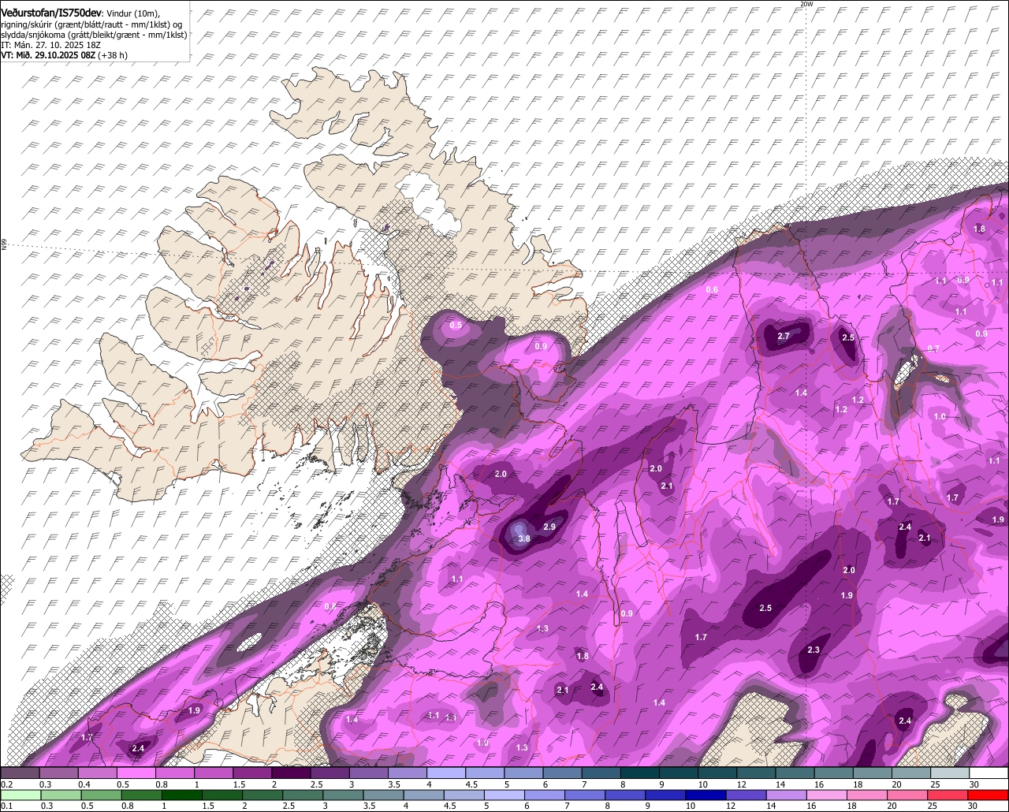Click the Veðurstofan/IS750dev title text
The width and height of the screenshot is (1009, 812).
pos(51,13)
